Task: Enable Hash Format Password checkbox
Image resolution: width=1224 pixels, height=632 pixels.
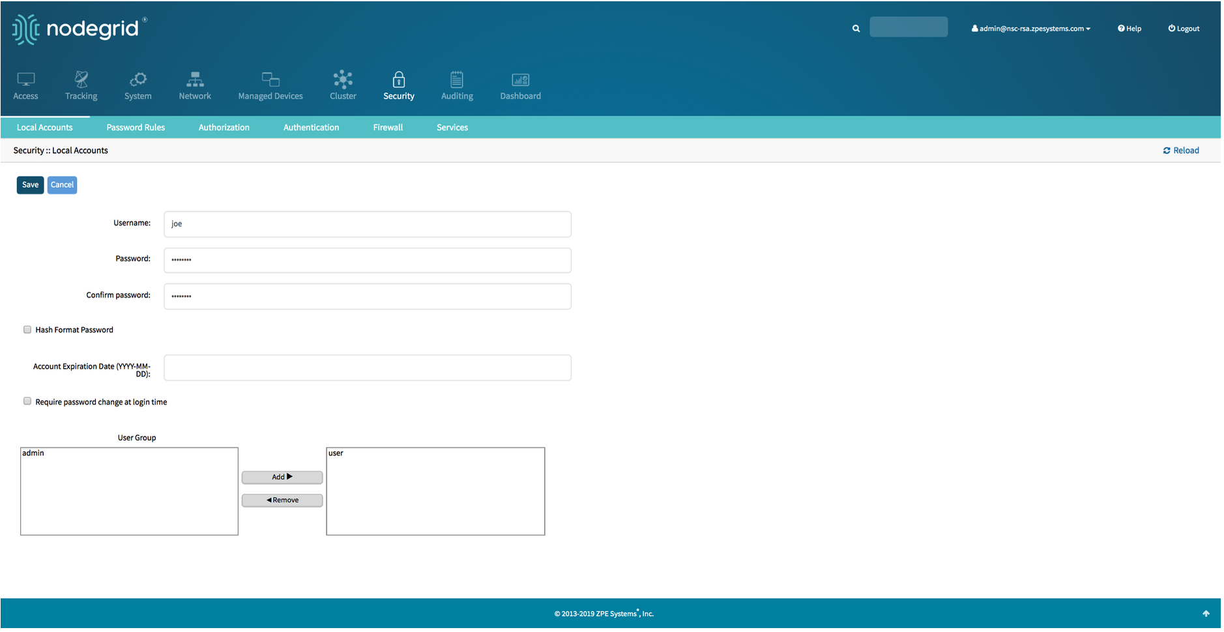Action: pos(27,330)
